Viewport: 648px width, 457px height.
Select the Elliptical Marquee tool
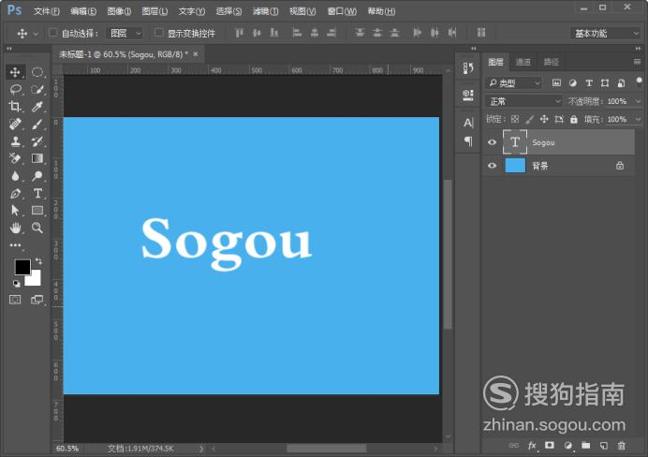click(37, 72)
